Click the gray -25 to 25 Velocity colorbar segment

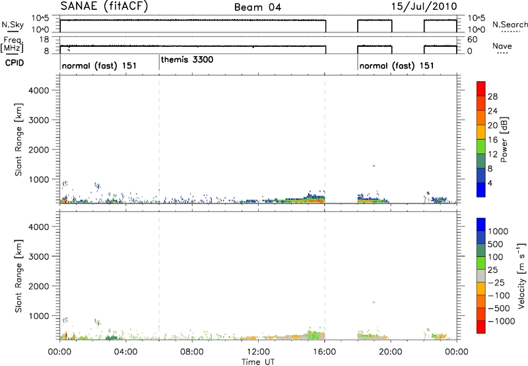point(481,276)
